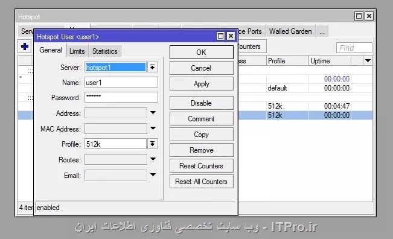The width and height of the screenshot is (393, 239).
Task: Close the Hotspot User dialog
Action: click(231, 36)
